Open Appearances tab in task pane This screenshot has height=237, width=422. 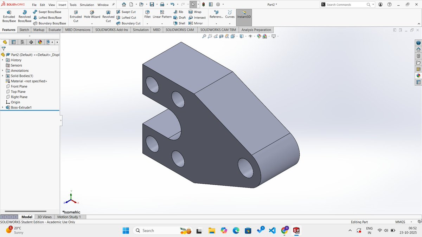click(418, 76)
